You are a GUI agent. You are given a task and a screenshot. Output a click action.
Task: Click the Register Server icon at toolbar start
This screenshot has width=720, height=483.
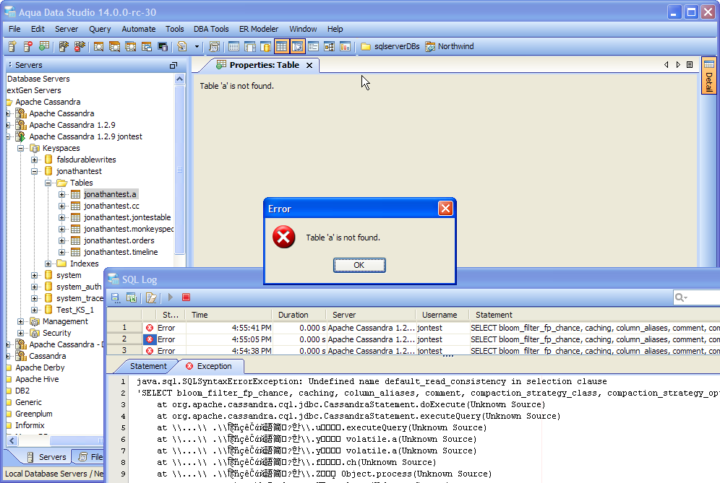click(x=12, y=46)
